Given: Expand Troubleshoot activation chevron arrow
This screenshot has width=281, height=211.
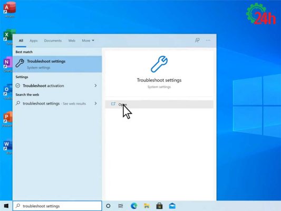Looking at the screenshot, I should click(95, 85).
